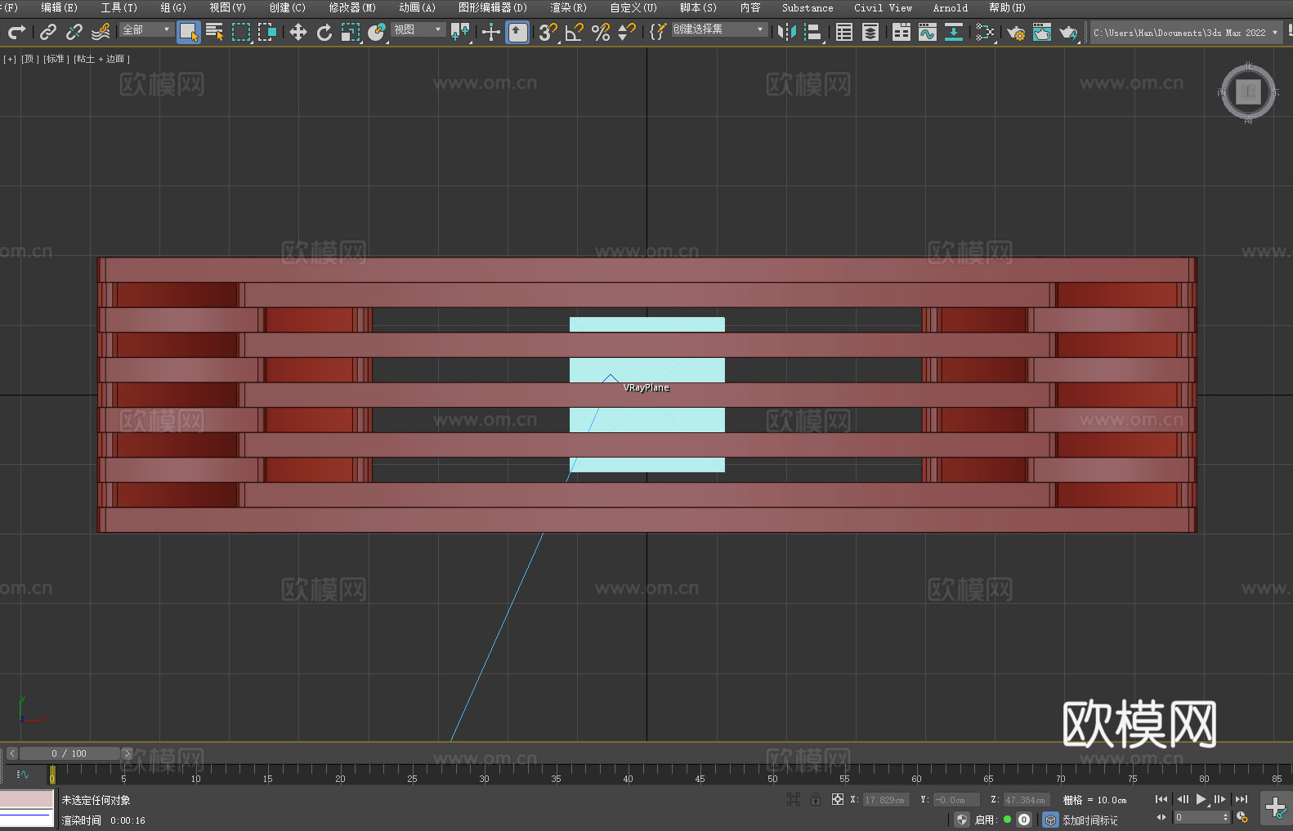This screenshot has width=1293, height=831.
Task: Click the pink MAXScript listener swatch
Action: tap(27, 799)
